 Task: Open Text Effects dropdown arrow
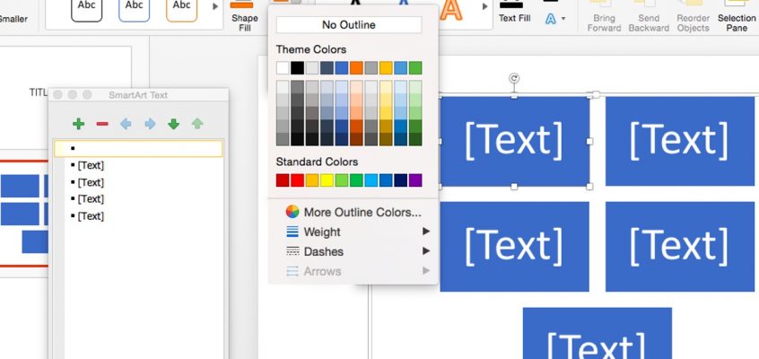coord(563,19)
